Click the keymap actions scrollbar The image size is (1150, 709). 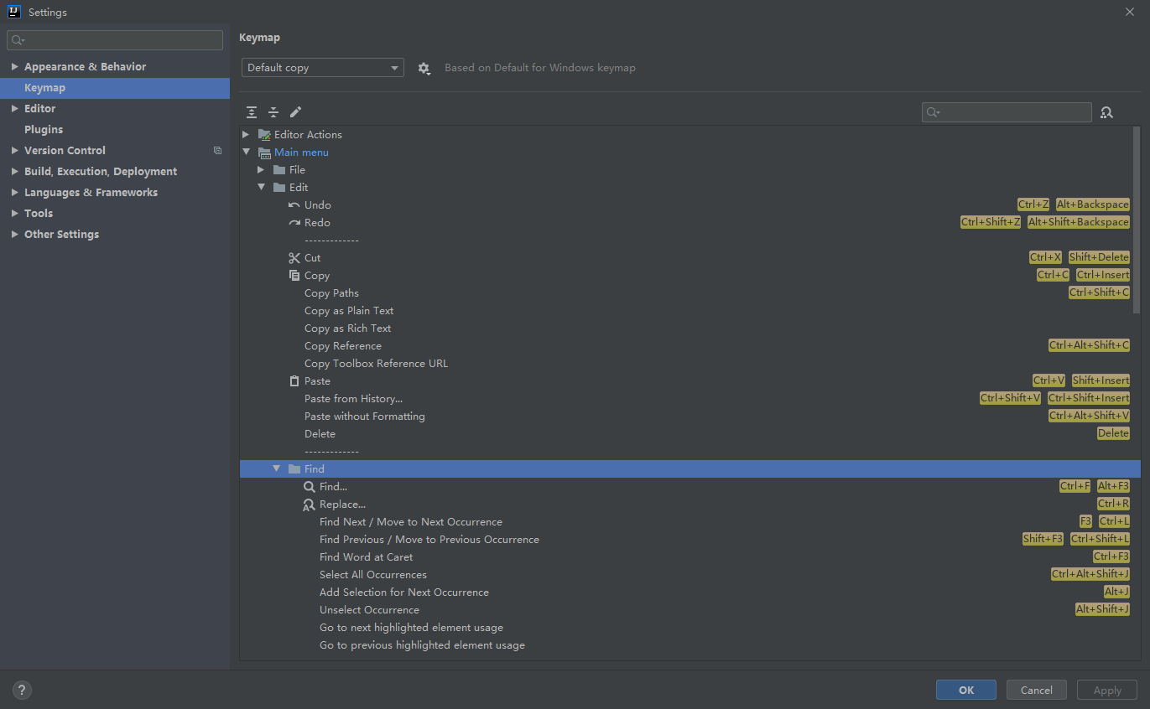coord(1137,220)
